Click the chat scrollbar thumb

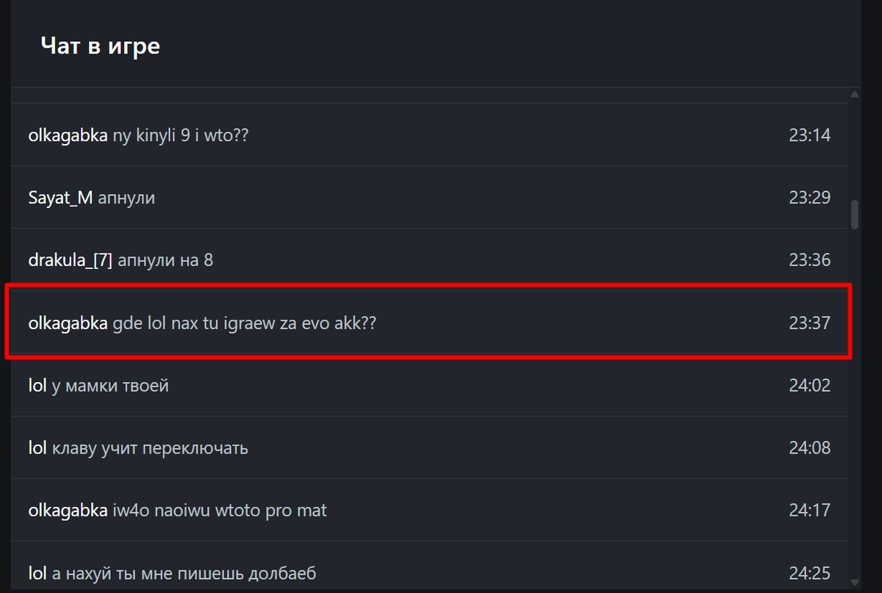854,215
